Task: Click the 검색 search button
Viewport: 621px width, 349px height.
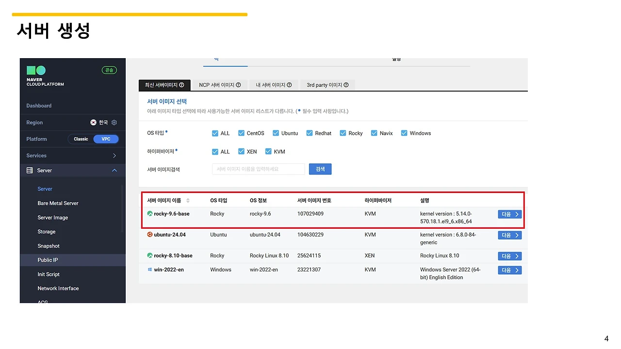Action: point(320,169)
